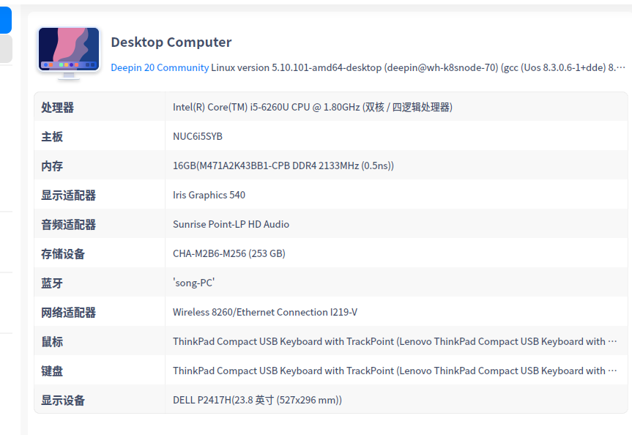
Task: Select the CHA-M2B6-M256 (253 GB) value
Action: pyautogui.click(x=229, y=253)
